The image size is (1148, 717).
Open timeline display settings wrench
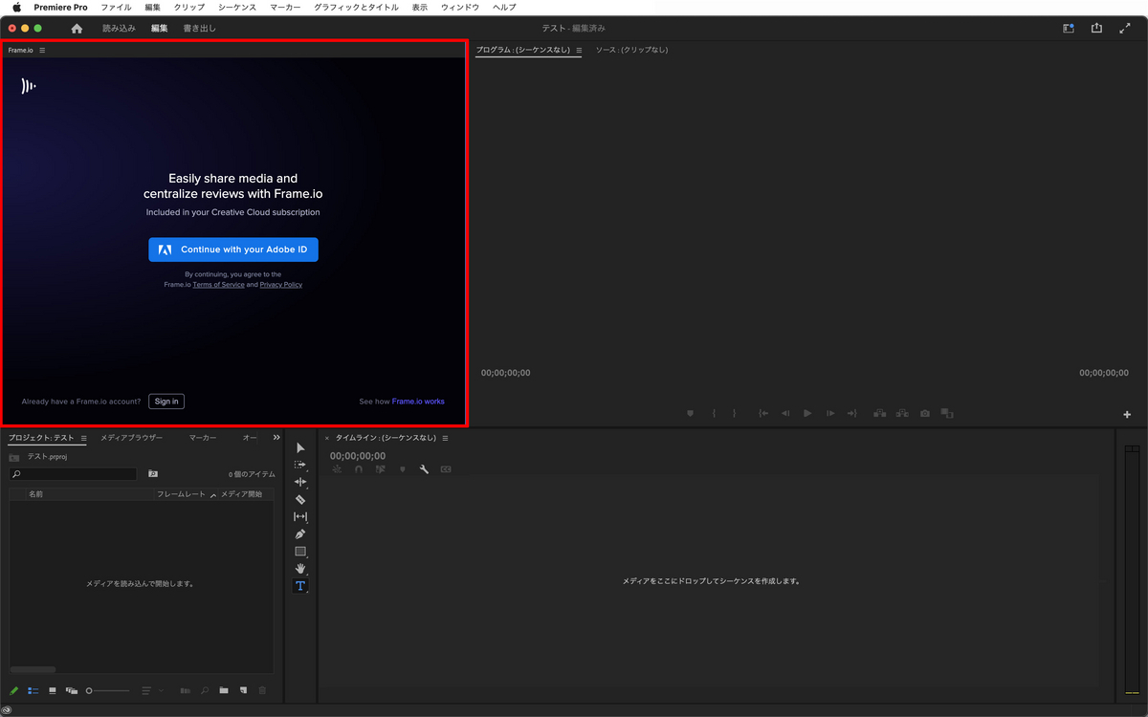pyautogui.click(x=424, y=469)
